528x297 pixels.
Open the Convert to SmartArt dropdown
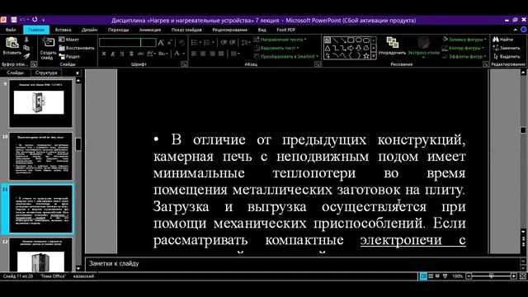(x=286, y=56)
